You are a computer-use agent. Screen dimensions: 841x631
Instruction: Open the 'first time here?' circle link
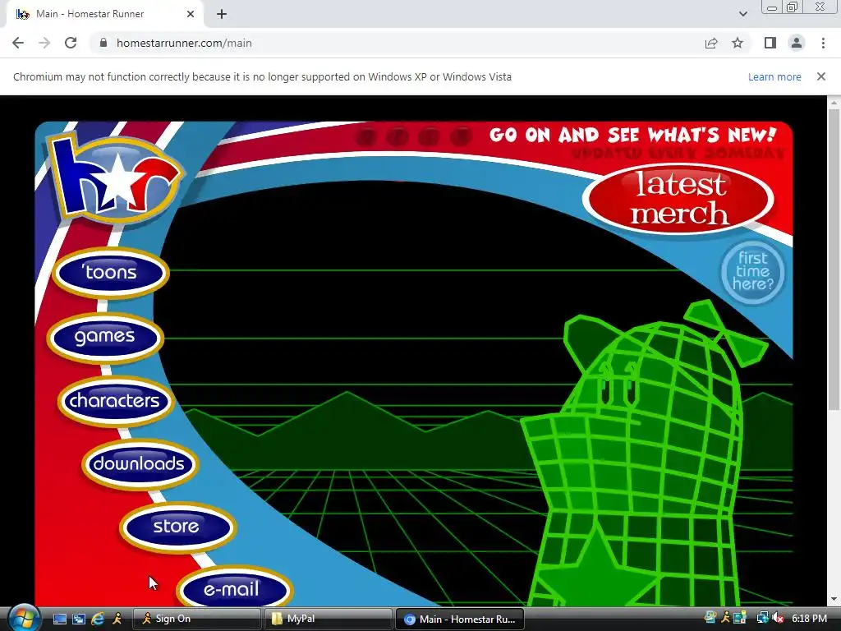(752, 273)
